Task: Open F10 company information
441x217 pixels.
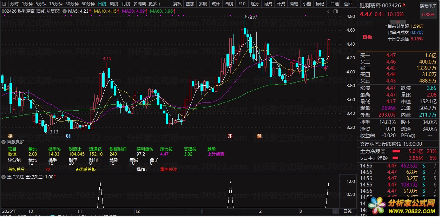Action: click(x=242, y=4)
